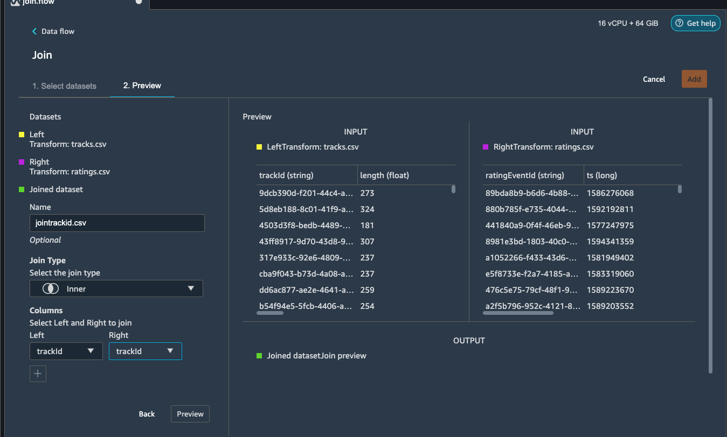This screenshot has height=437, width=727.
Task: Open the Left column dropdown
Action: tap(66, 351)
